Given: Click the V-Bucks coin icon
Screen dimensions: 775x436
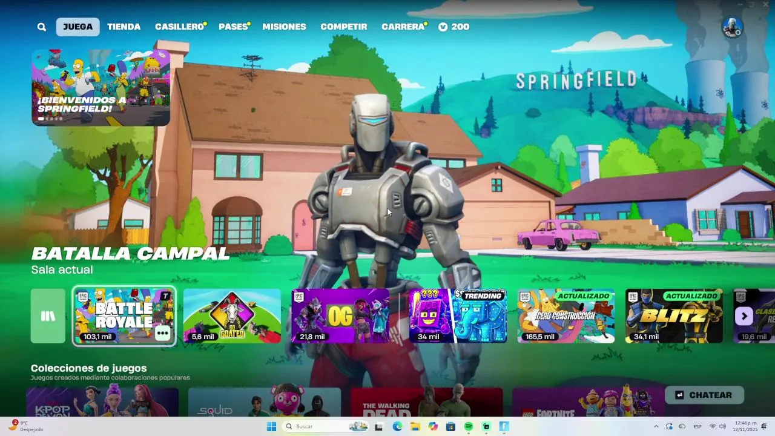Looking at the screenshot, I should pos(443,27).
